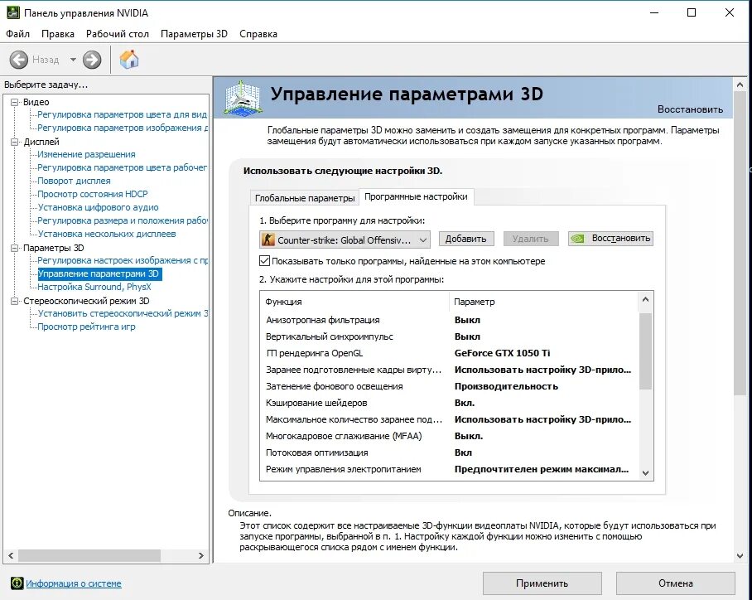Click Восстановить button with NVIDIA logo
Screen dimensions: 752x600
610,239
